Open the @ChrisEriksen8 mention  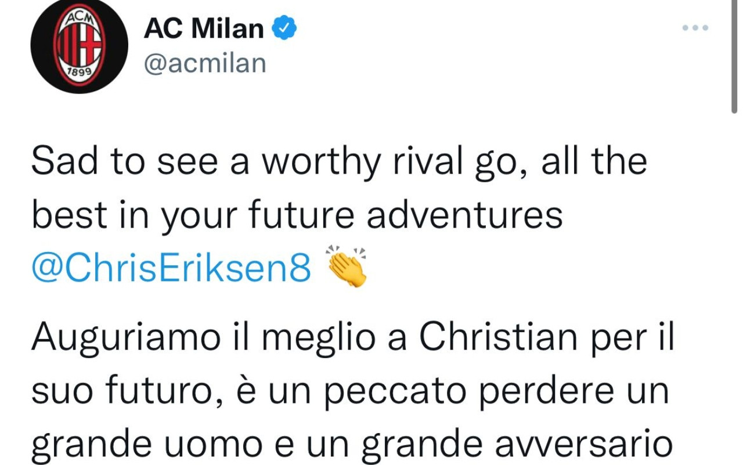pos(171,269)
